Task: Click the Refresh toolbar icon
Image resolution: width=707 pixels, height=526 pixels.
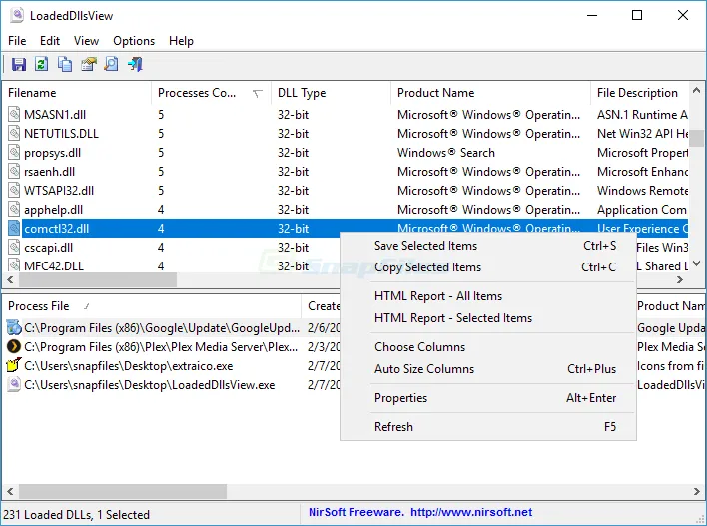Action: tap(42, 64)
